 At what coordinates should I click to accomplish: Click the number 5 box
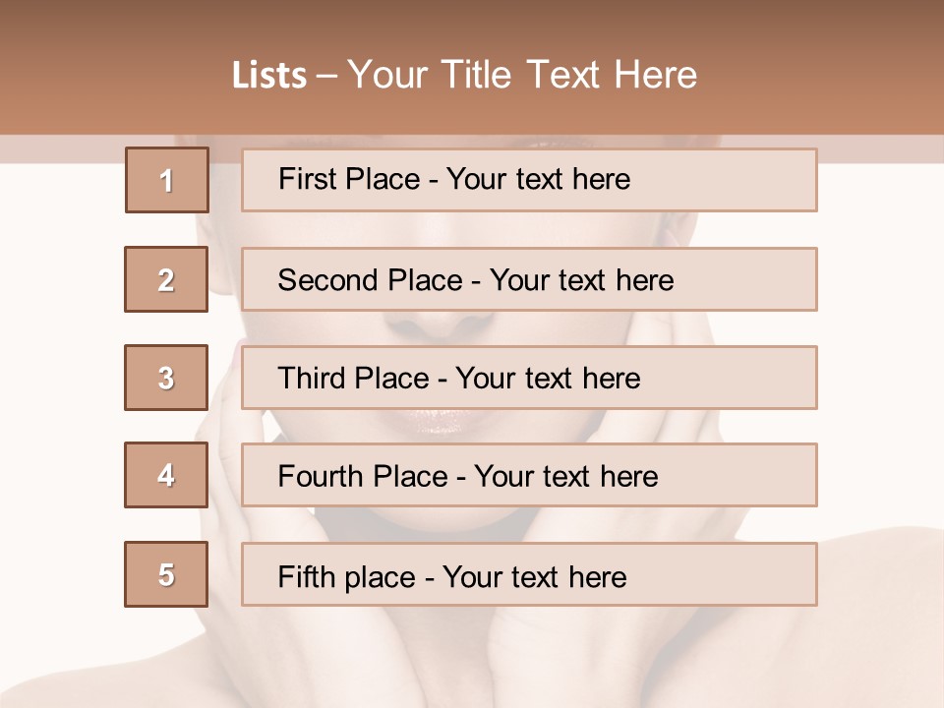click(166, 574)
